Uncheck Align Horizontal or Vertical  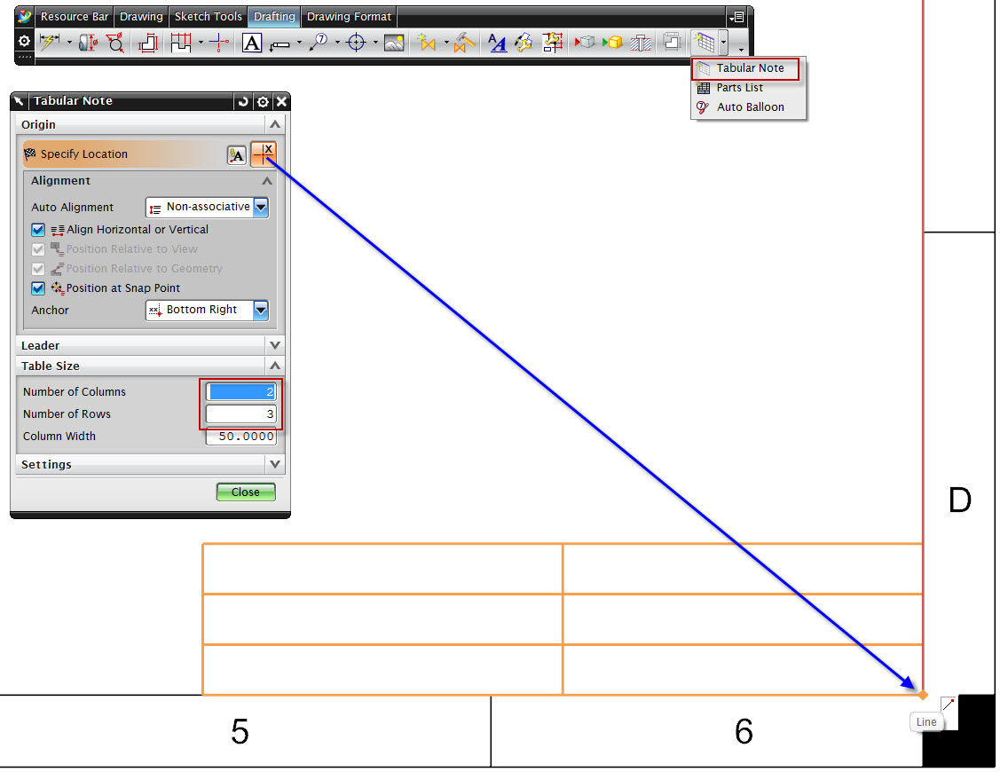(x=37, y=229)
